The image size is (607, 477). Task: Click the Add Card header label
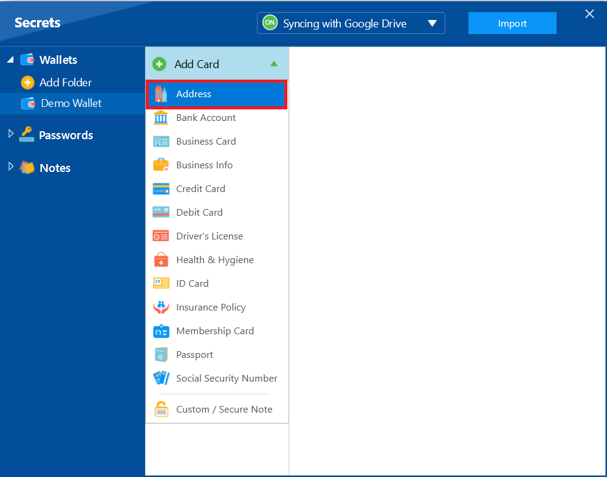pos(197,64)
